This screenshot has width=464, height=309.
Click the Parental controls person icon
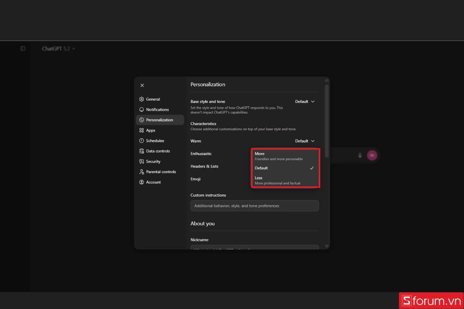(142, 172)
